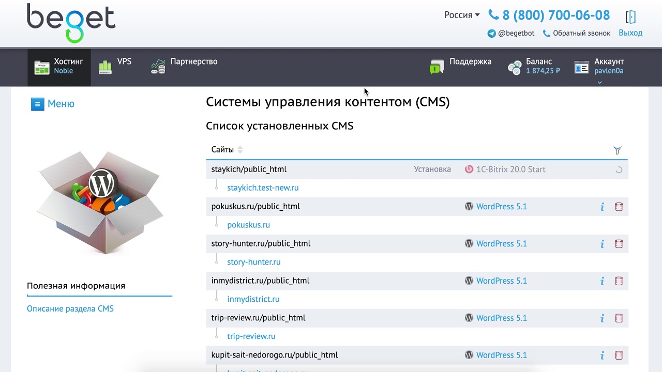
Task: Click the Поддержка chat bubble icon
Action: click(x=437, y=67)
